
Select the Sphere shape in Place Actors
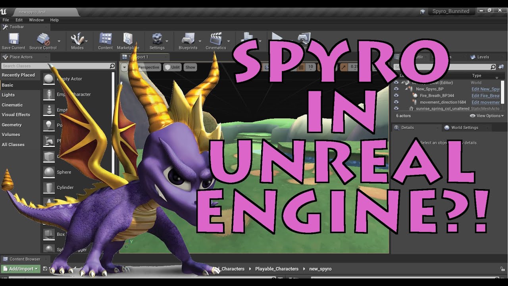tap(49, 172)
